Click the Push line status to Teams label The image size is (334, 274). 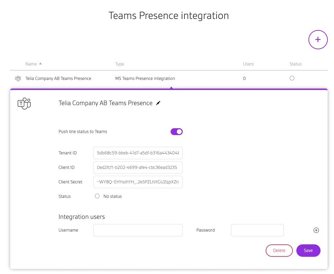[83, 132]
